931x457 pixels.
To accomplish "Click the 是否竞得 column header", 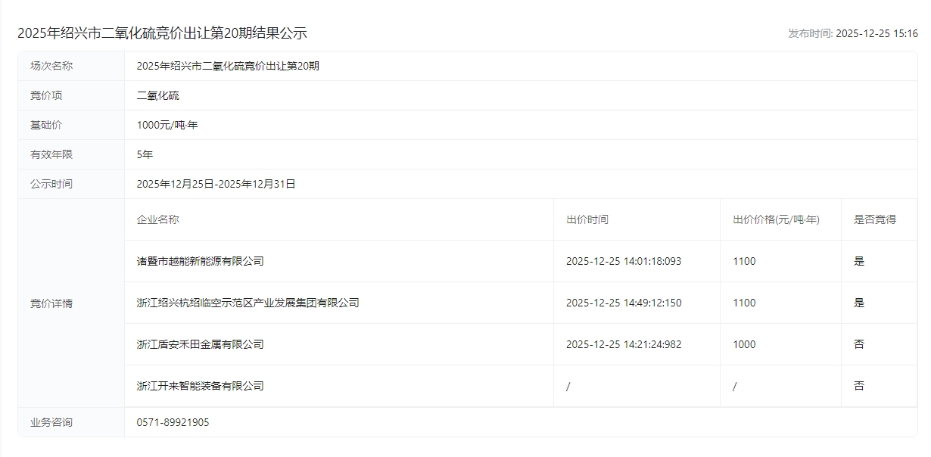I will 875,219.
